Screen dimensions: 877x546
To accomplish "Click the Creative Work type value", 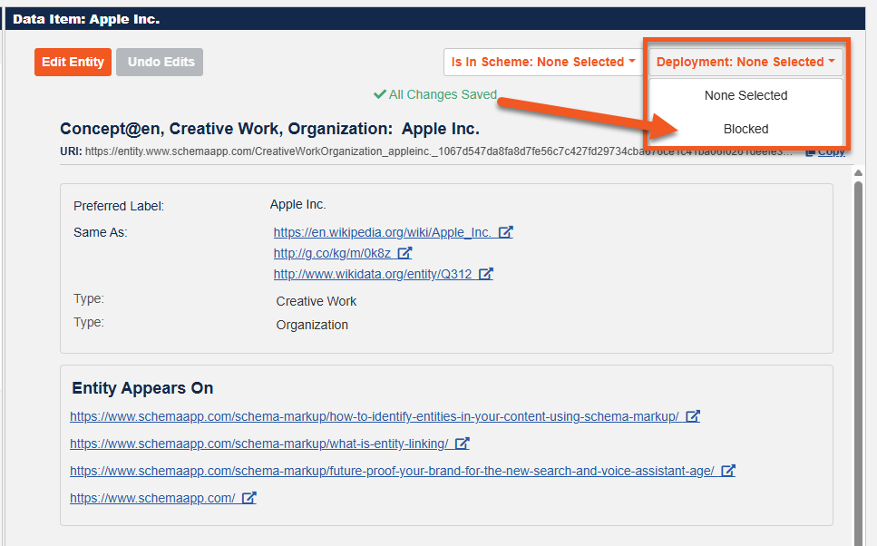I will [316, 301].
